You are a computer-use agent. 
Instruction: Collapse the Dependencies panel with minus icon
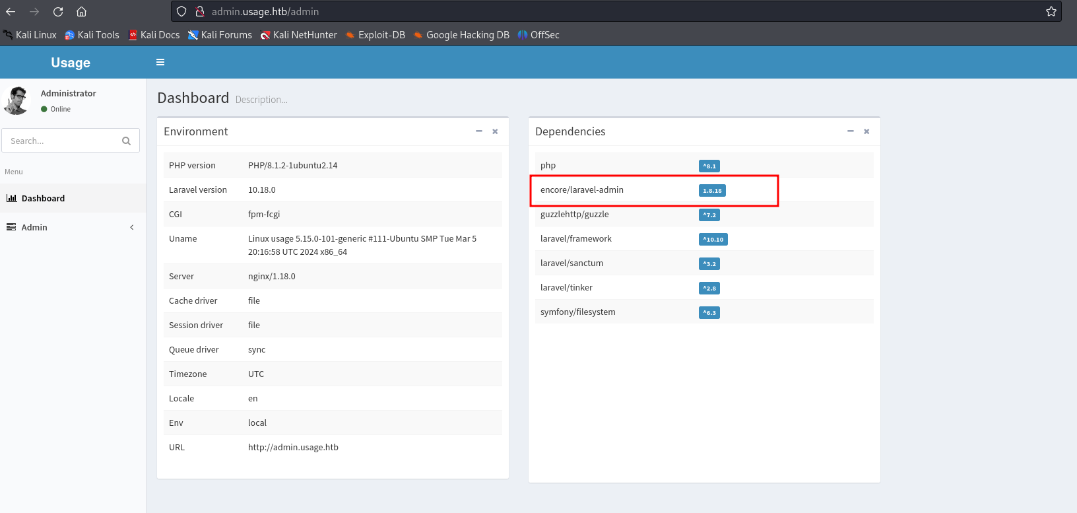pyautogui.click(x=851, y=131)
